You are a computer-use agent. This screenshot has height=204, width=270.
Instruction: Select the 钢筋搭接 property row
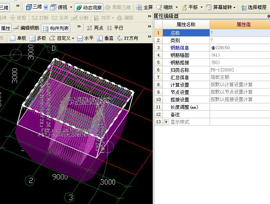pos(186,62)
